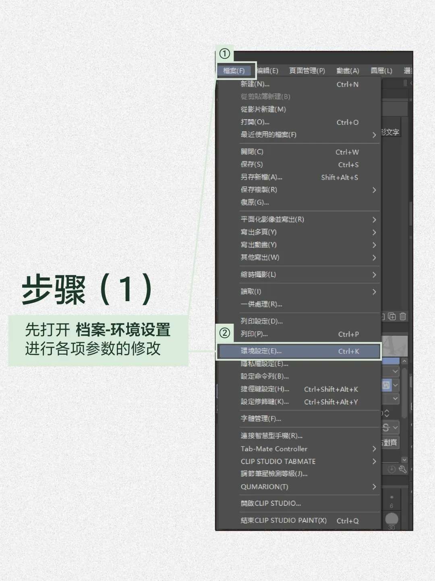Open the 檔案(F) menu
The image size is (435, 581).
point(234,71)
